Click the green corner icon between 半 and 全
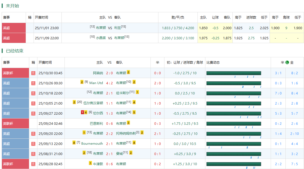The width and height of the screenshot is (304, 169). [x=287, y=63]
